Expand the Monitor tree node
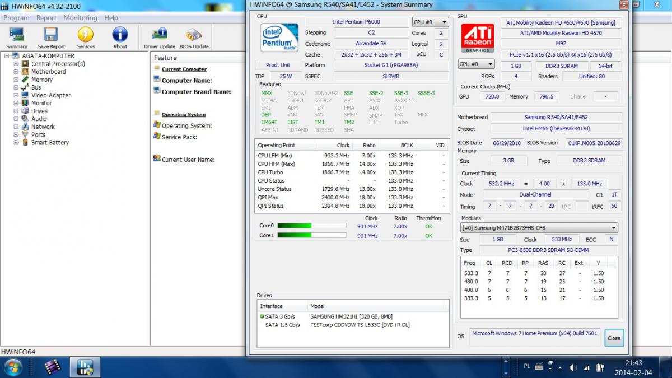 pos(16,103)
